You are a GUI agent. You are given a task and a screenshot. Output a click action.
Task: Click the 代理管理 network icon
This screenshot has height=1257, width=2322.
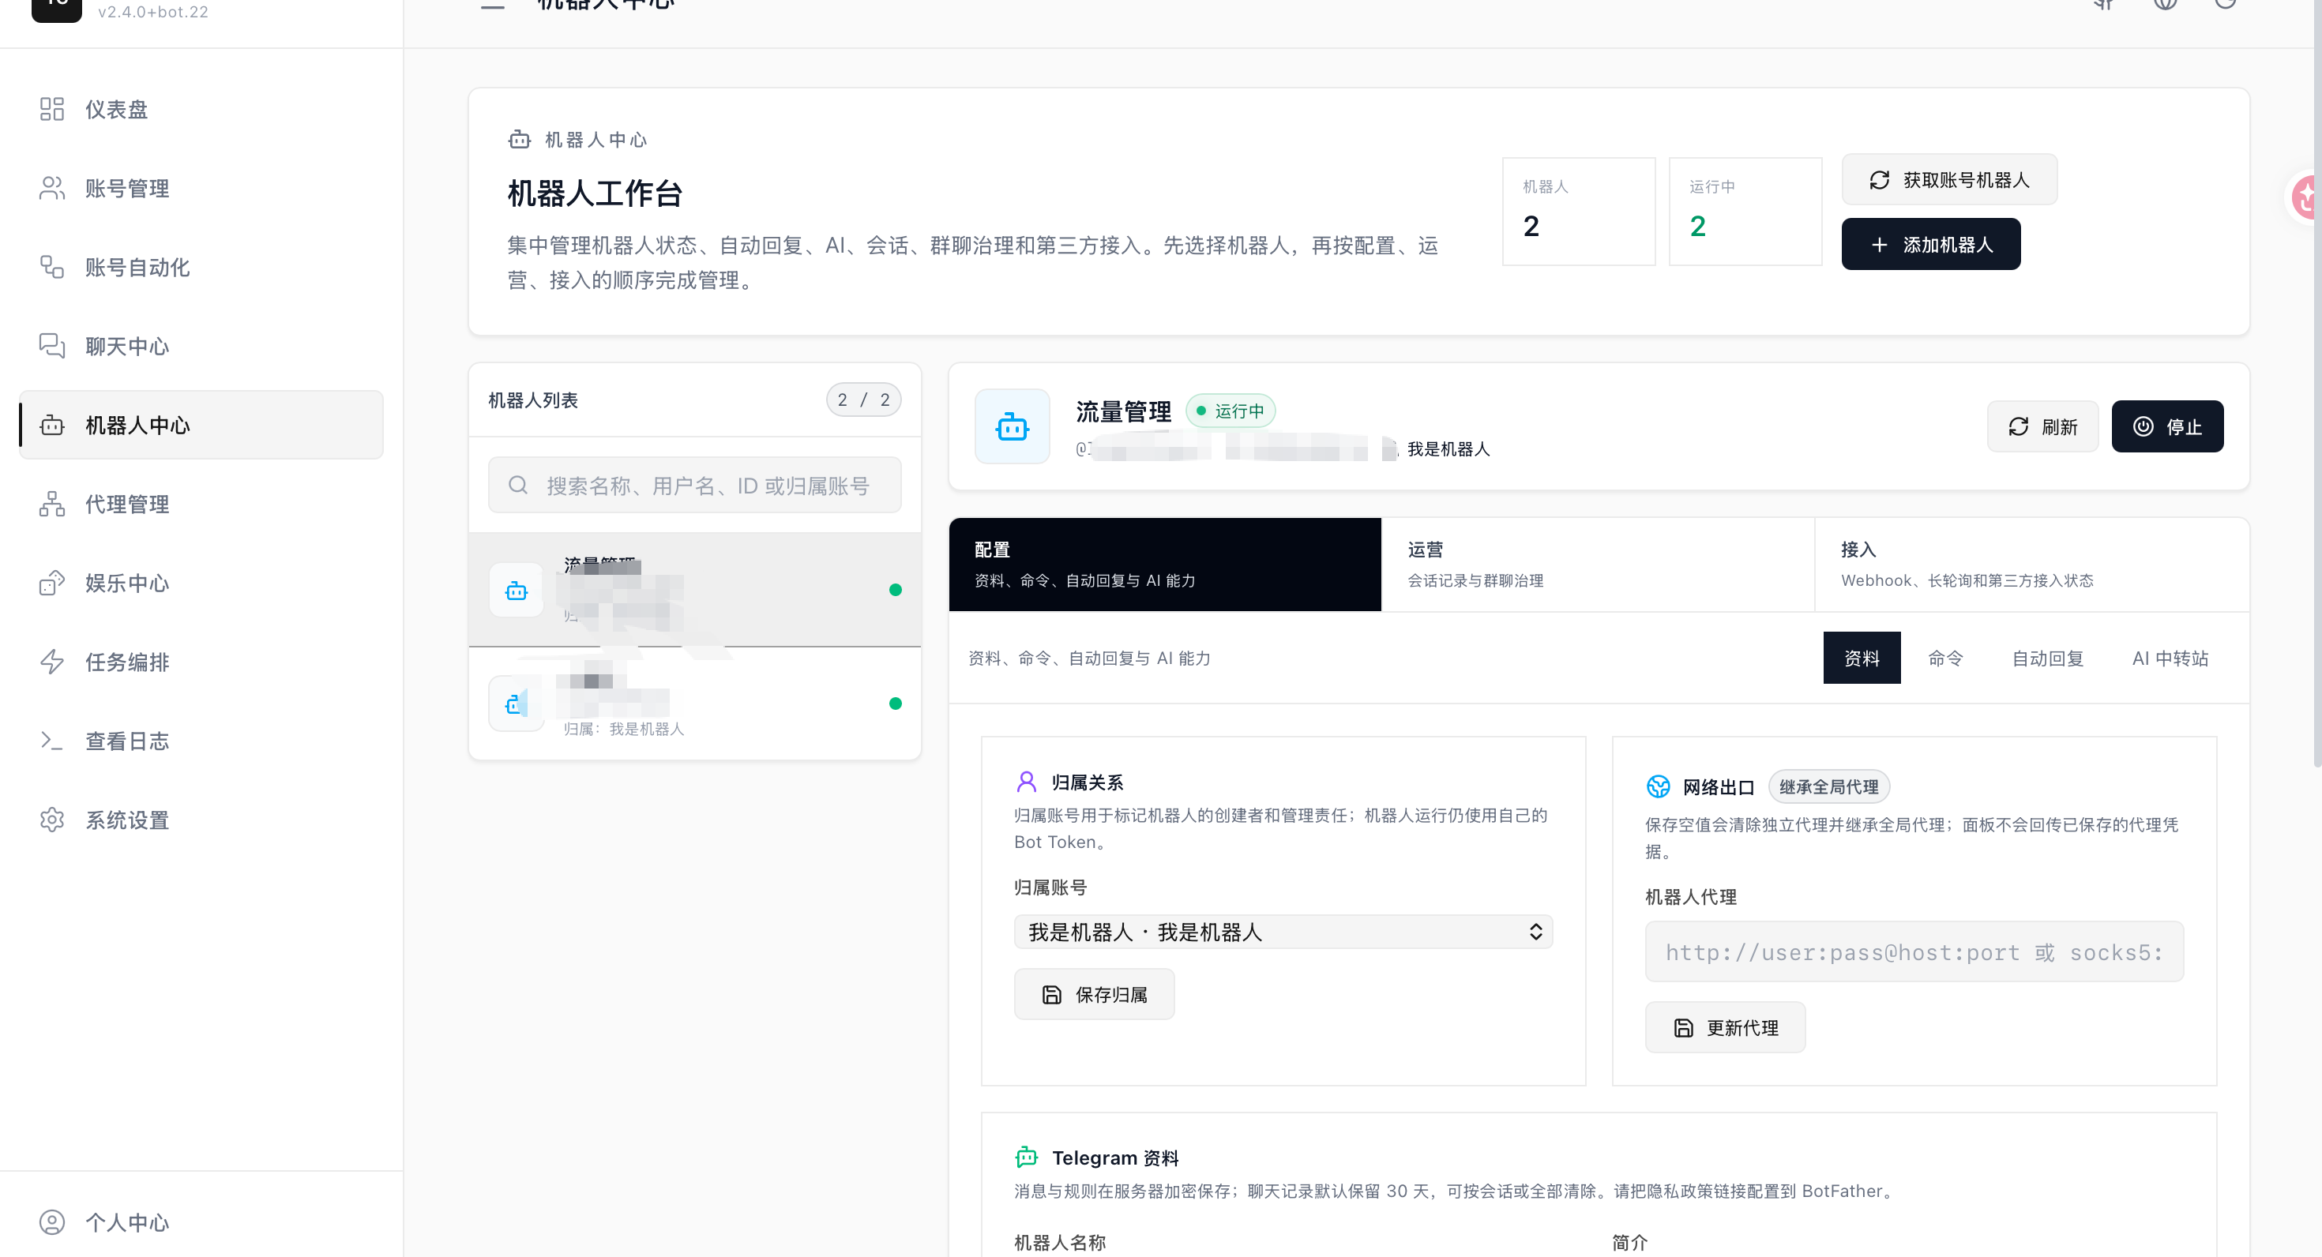52,505
